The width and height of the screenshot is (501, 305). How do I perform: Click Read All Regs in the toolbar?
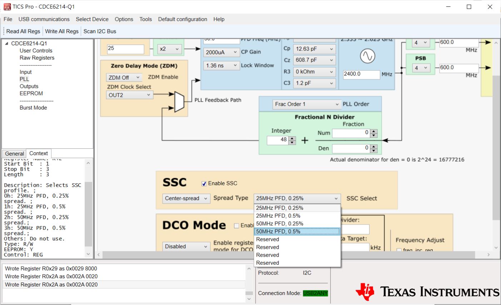click(x=23, y=31)
